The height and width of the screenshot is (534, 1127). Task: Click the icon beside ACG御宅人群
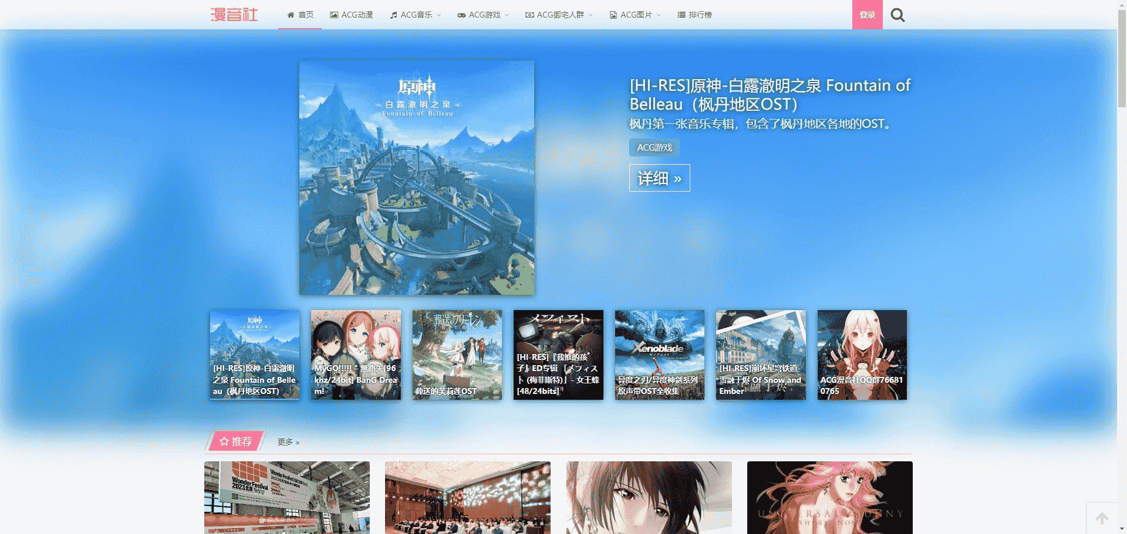tap(529, 15)
